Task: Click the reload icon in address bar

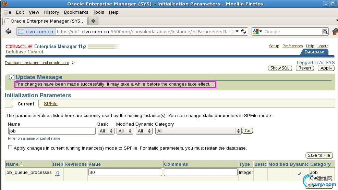Action: pyautogui.click(x=244, y=31)
